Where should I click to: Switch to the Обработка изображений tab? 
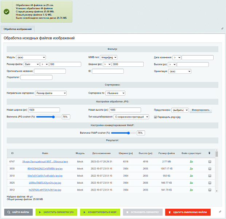[17, 29]
